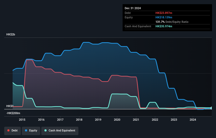Toggle Cash And Equivalent legend button
Viewport: 216px width, 138px height.
click(x=60, y=131)
